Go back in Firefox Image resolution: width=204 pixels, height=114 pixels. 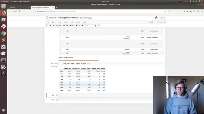[9, 11]
